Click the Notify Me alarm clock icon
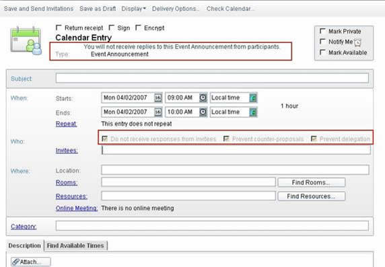The image size is (385, 267). (x=357, y=42)
